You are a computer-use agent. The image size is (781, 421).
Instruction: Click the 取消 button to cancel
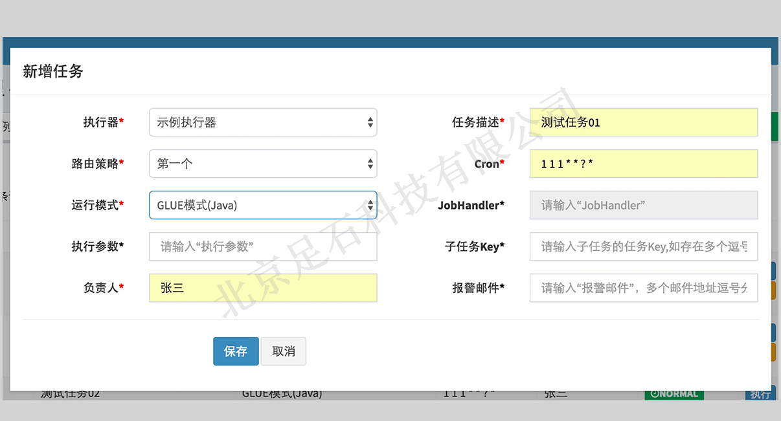[283, 351]
